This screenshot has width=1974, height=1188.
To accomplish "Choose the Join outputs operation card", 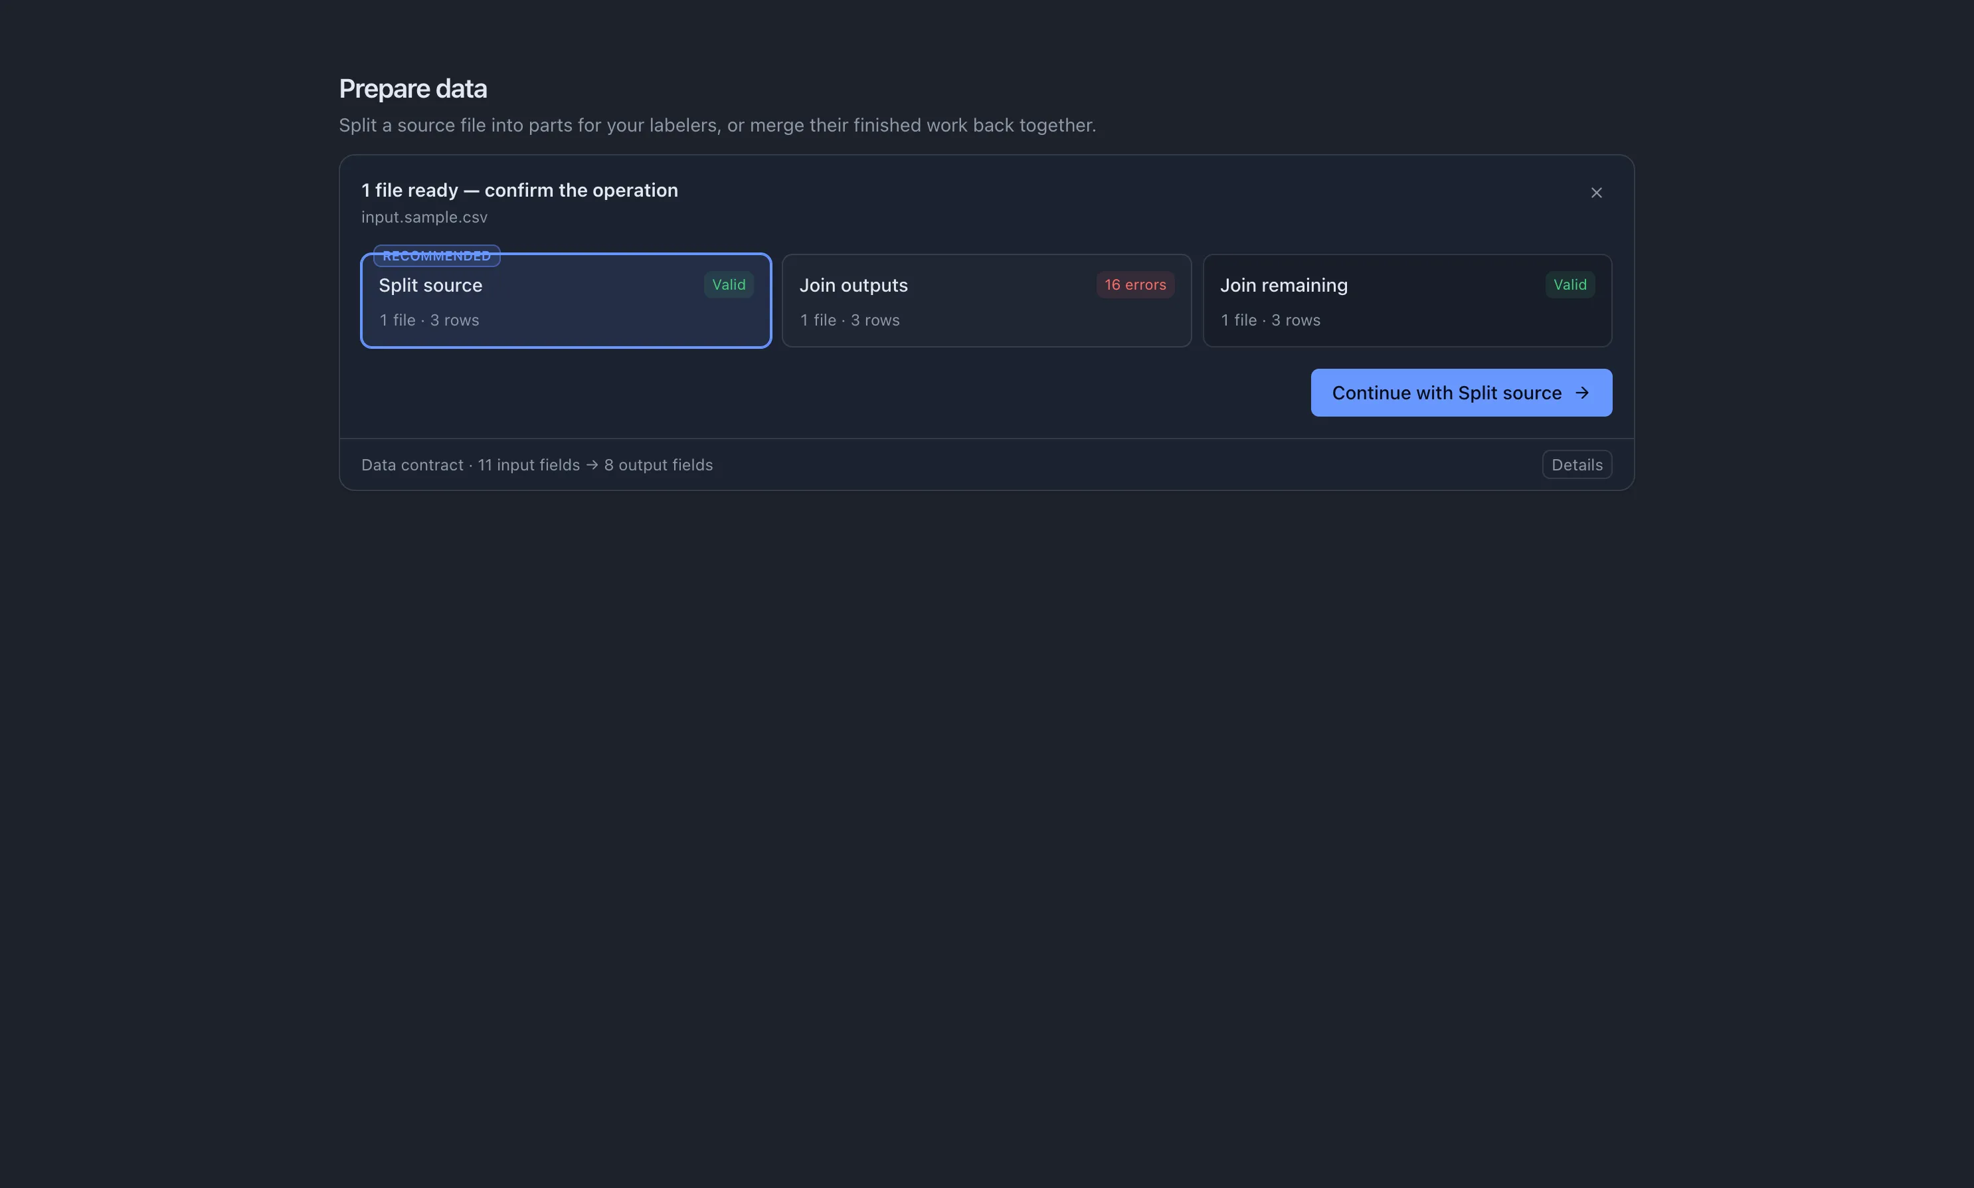I will 986,300.
